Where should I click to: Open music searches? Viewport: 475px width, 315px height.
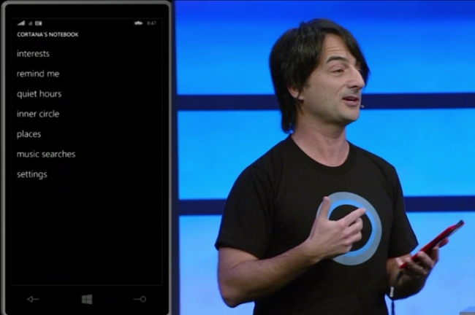[46, 154]
